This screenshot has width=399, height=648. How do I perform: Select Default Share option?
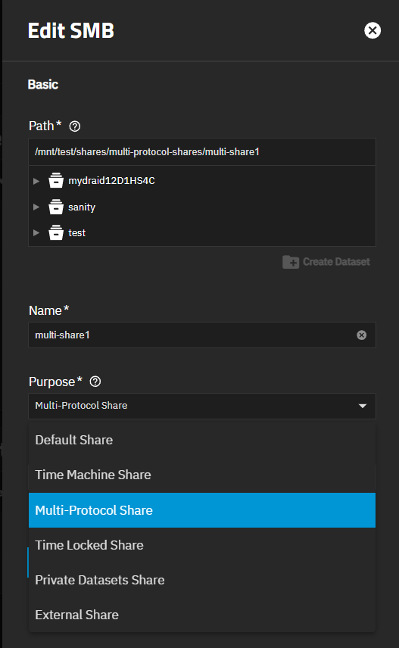(202, 440)
